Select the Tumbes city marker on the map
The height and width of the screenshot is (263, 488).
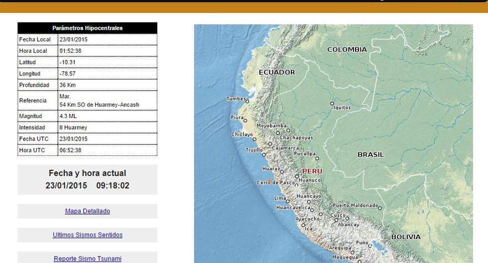247,101
